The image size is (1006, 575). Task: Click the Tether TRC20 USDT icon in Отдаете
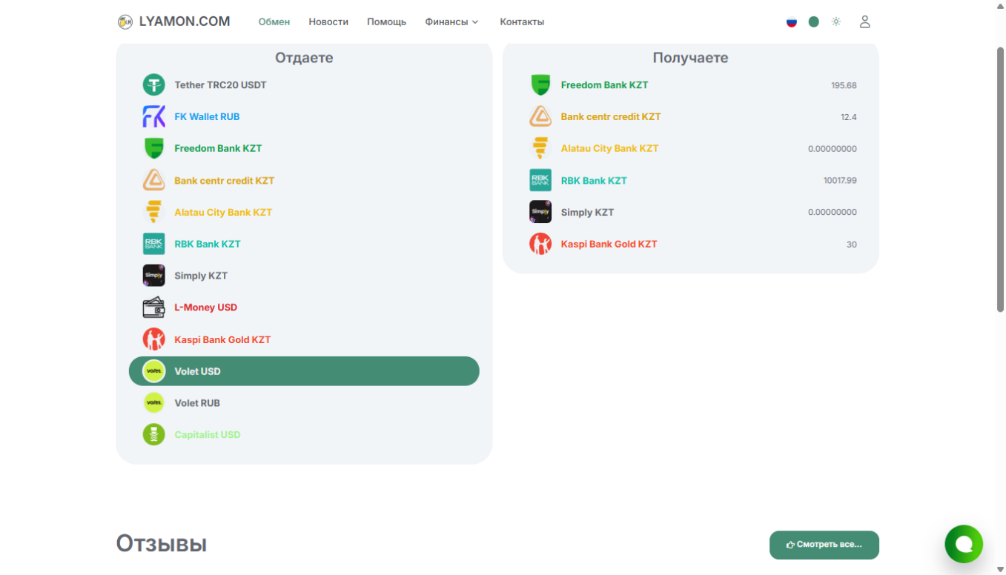coord(153,85)
